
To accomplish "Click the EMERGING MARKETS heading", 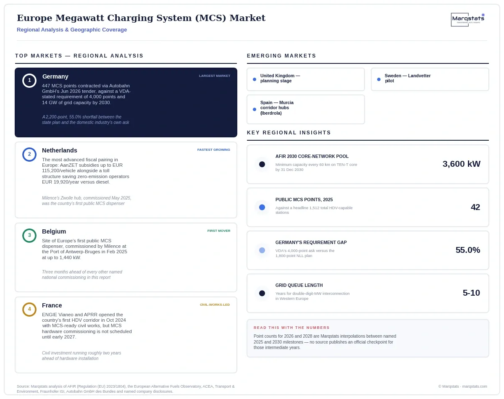I will pos(282,56).
